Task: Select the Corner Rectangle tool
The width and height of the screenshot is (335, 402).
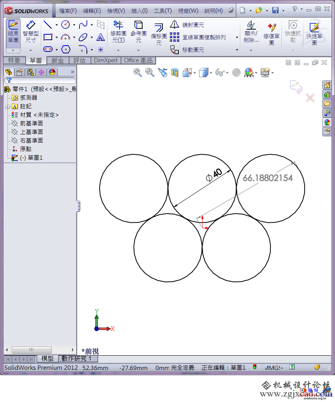Action: tap(48, 37)
